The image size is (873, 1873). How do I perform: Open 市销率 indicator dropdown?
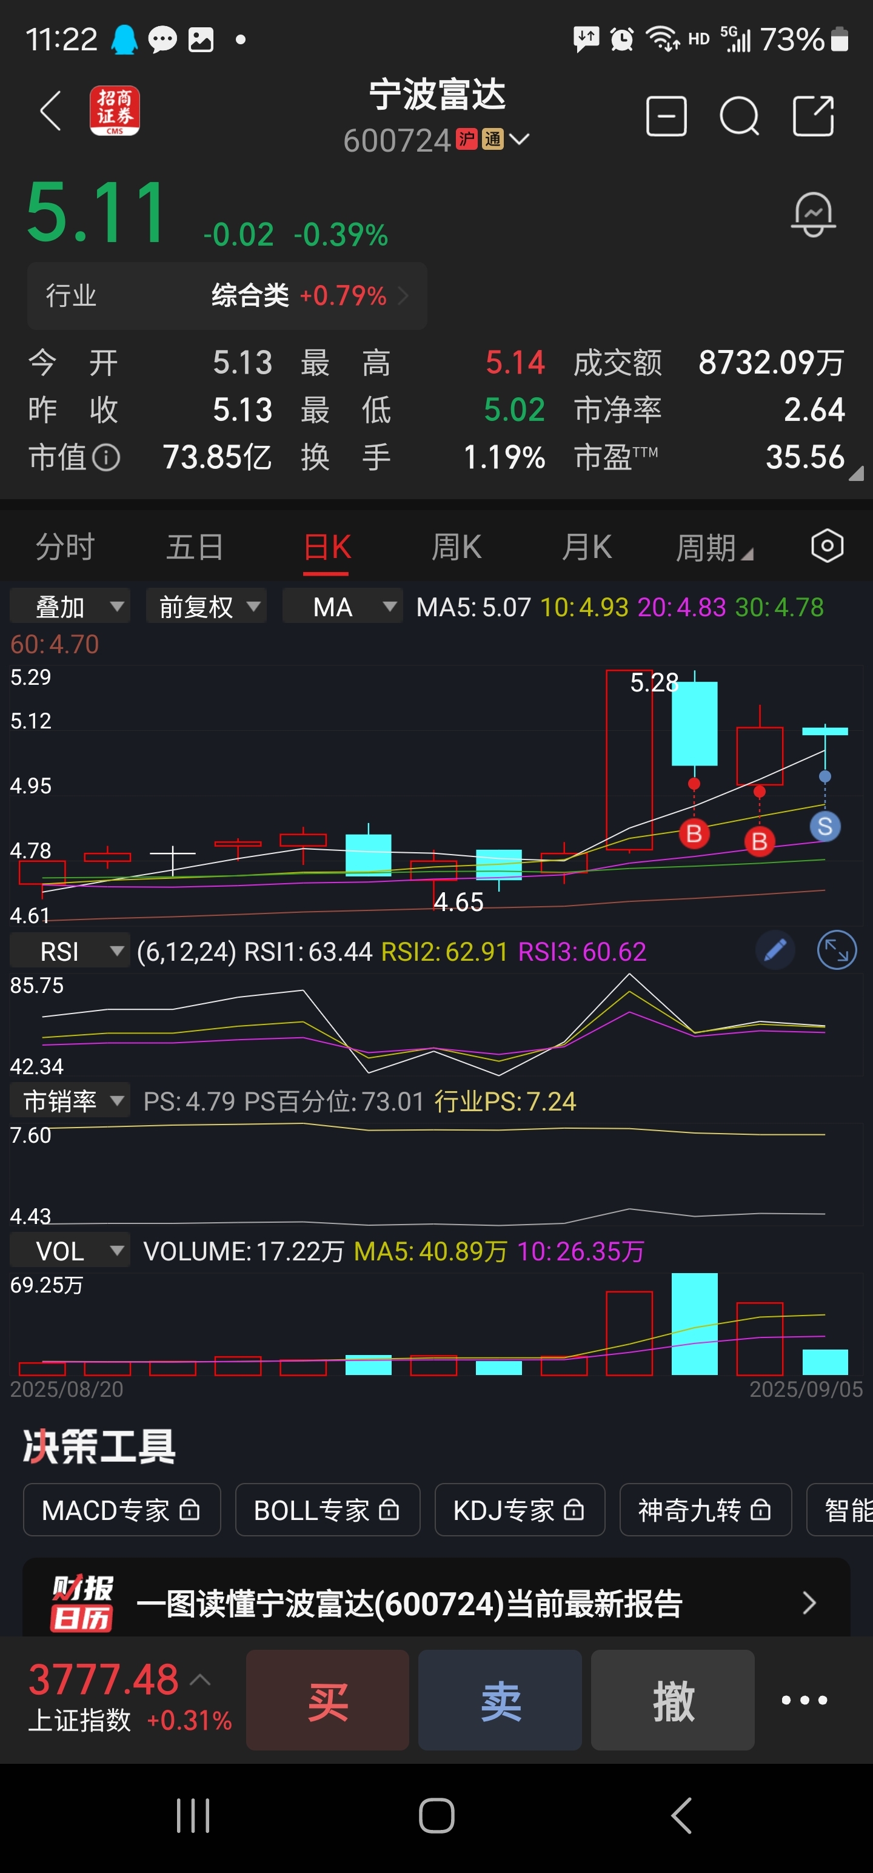pos(70,1101)
